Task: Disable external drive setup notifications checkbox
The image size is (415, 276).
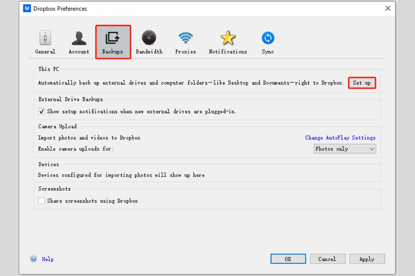Action: point(41,111)
